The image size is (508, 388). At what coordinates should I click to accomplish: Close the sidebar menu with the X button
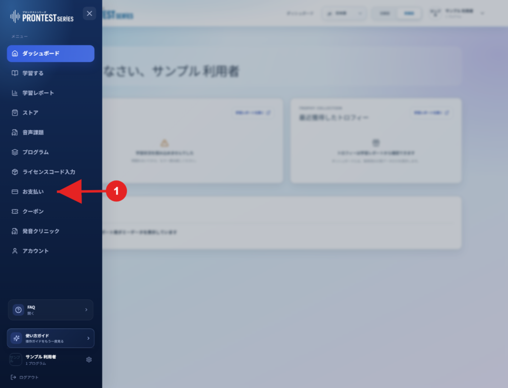(x=90, y=13)
